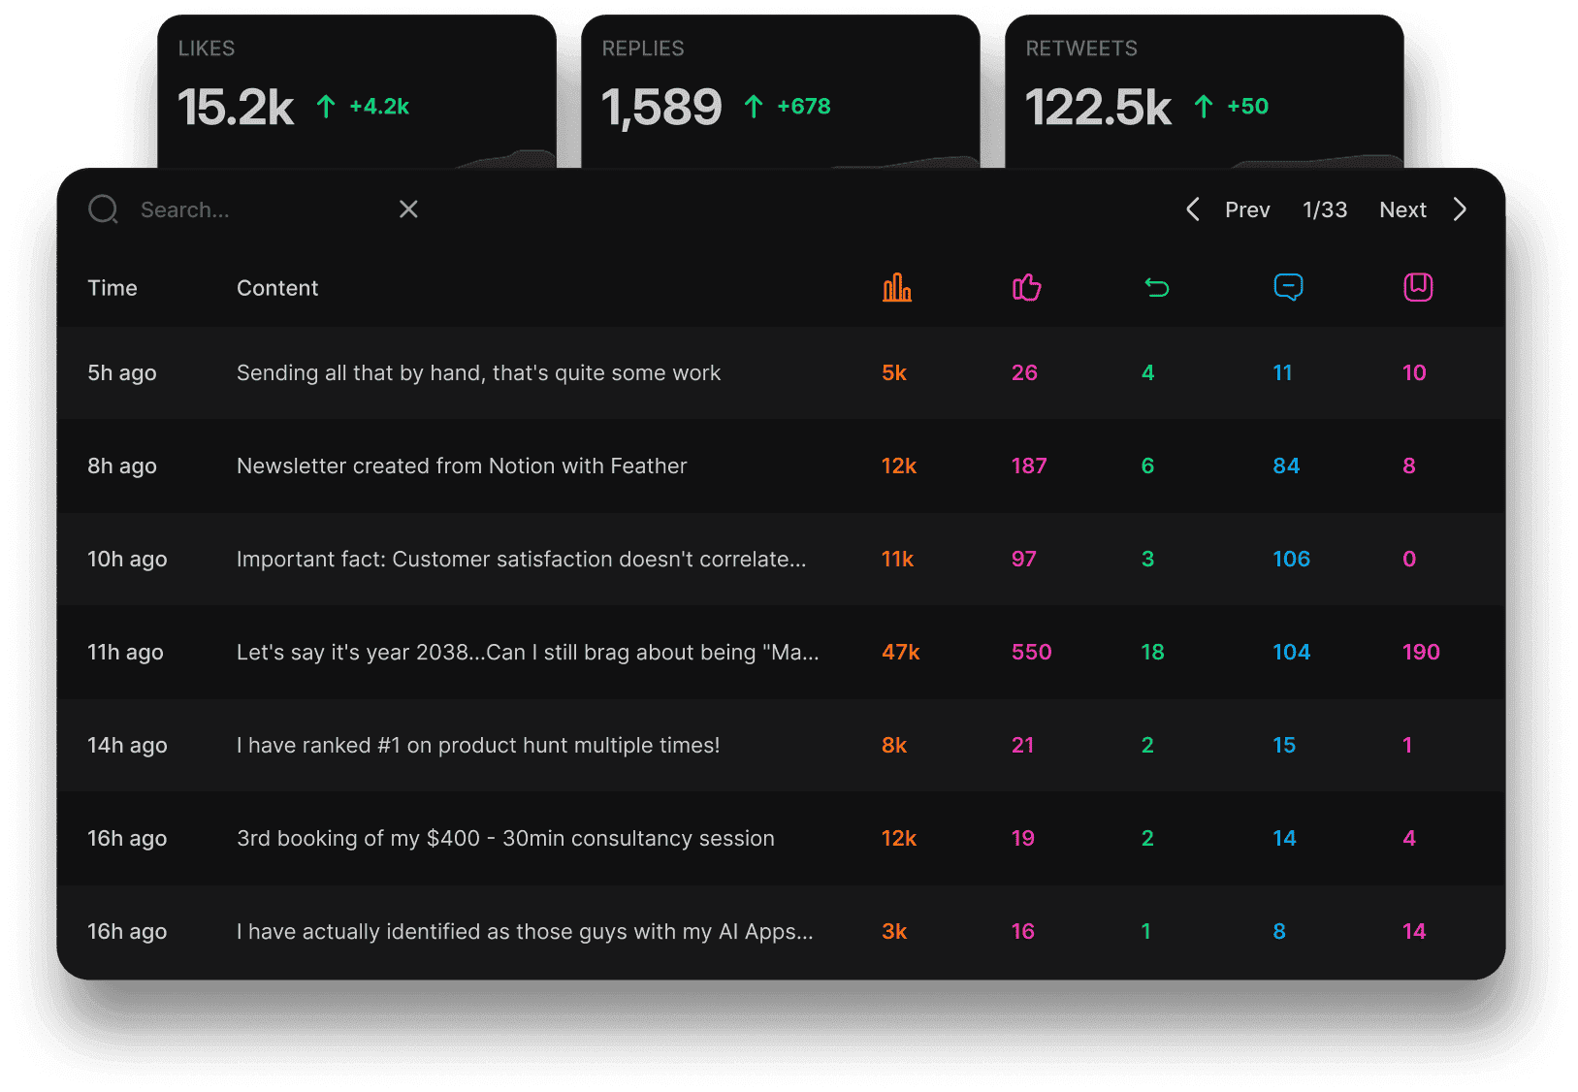Click the 10h ago timestamp

[x=127, y=560]
